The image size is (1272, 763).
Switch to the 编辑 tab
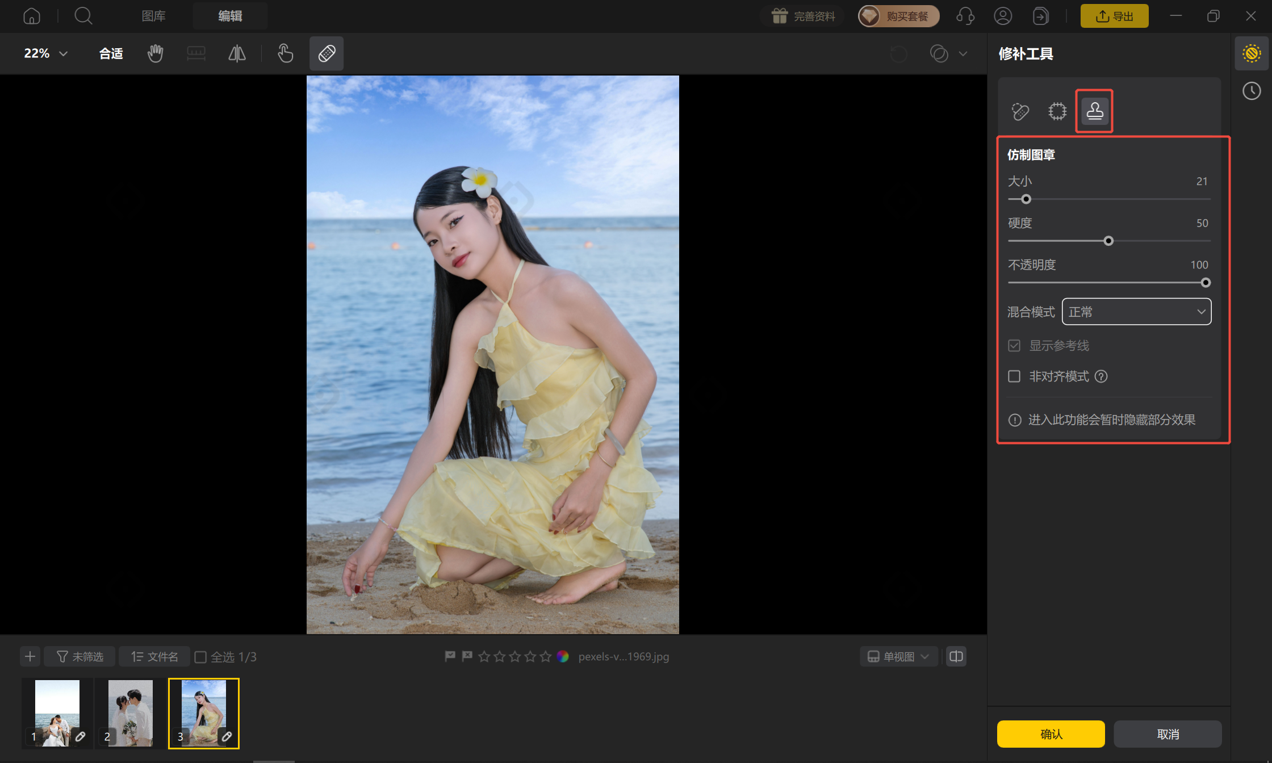click(x=230, y=16)
